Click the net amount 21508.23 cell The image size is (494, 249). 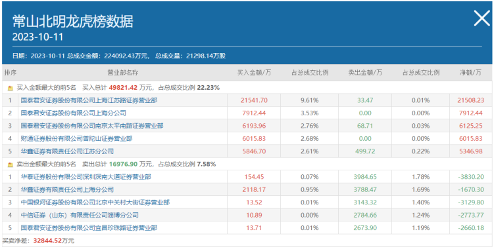click(470, 100)
